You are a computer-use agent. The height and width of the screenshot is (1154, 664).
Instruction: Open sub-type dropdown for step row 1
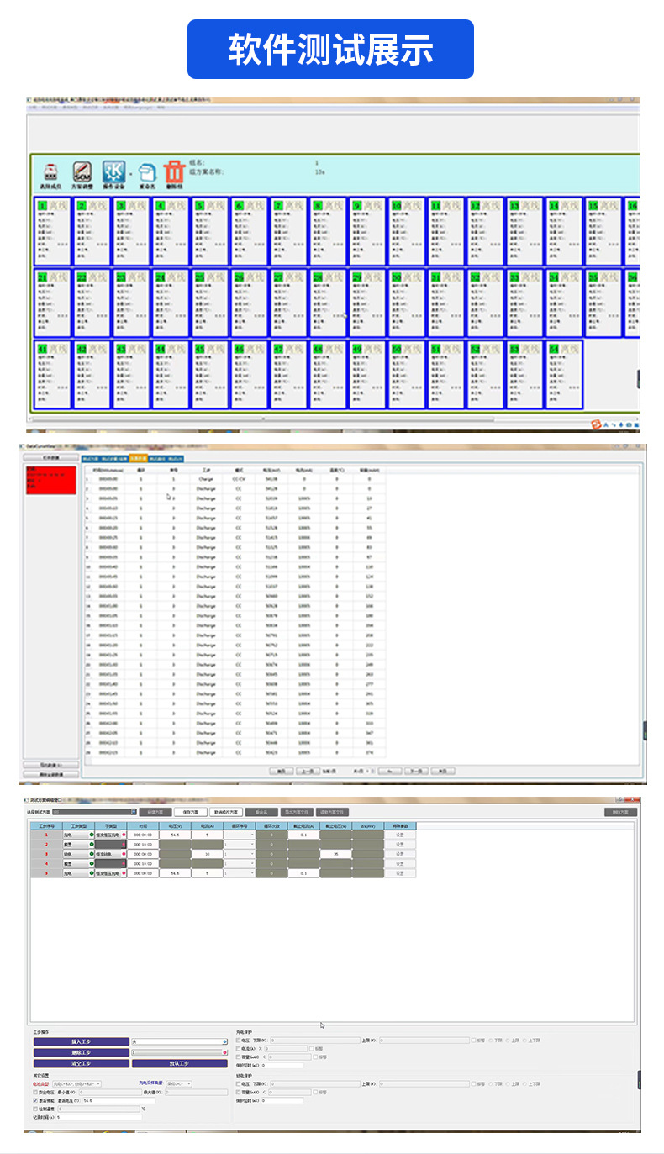110,835
